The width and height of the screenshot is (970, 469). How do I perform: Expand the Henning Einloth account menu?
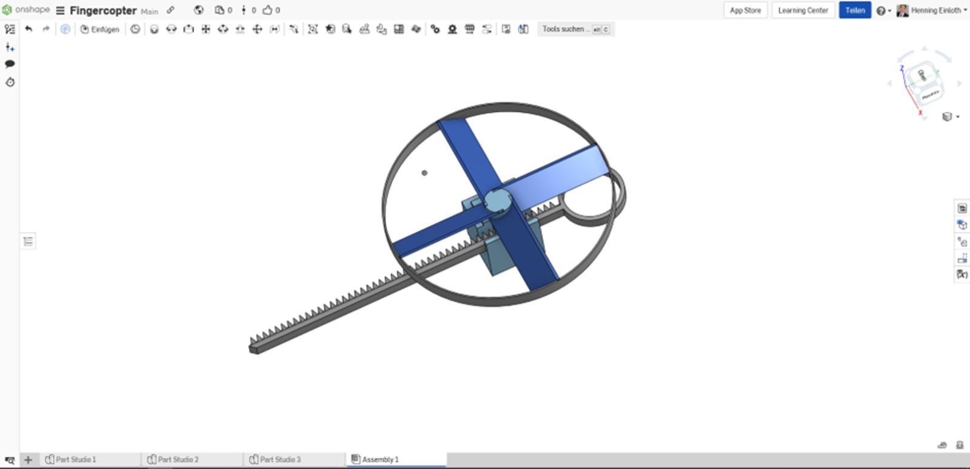(x=932, y=10)
